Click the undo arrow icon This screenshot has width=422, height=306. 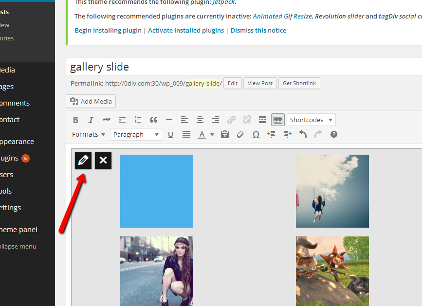point(303,135)
